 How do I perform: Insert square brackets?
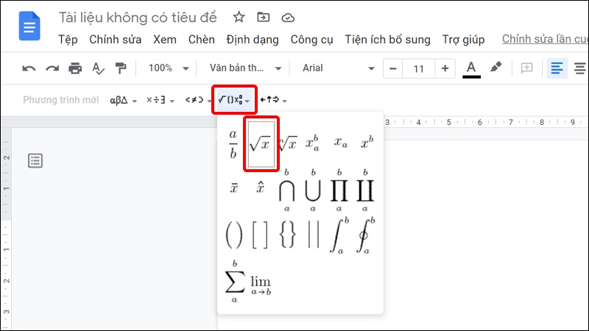click(260, 235)
